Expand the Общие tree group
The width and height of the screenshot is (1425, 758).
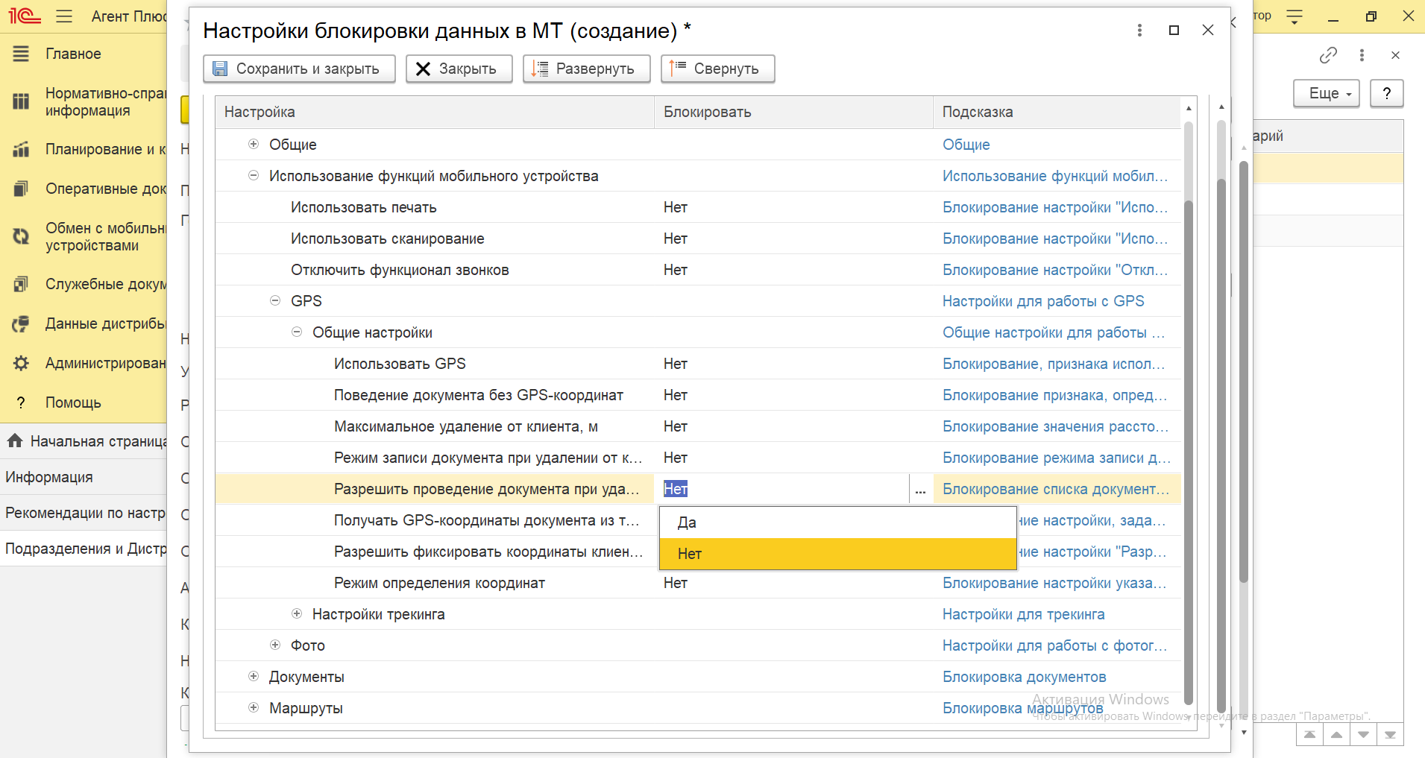(254, 144)
